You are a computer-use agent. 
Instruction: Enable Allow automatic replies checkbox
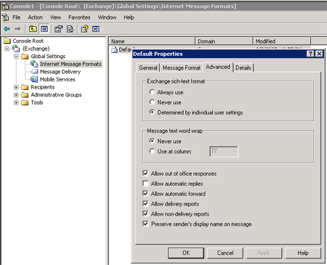(x=145, y=184)
